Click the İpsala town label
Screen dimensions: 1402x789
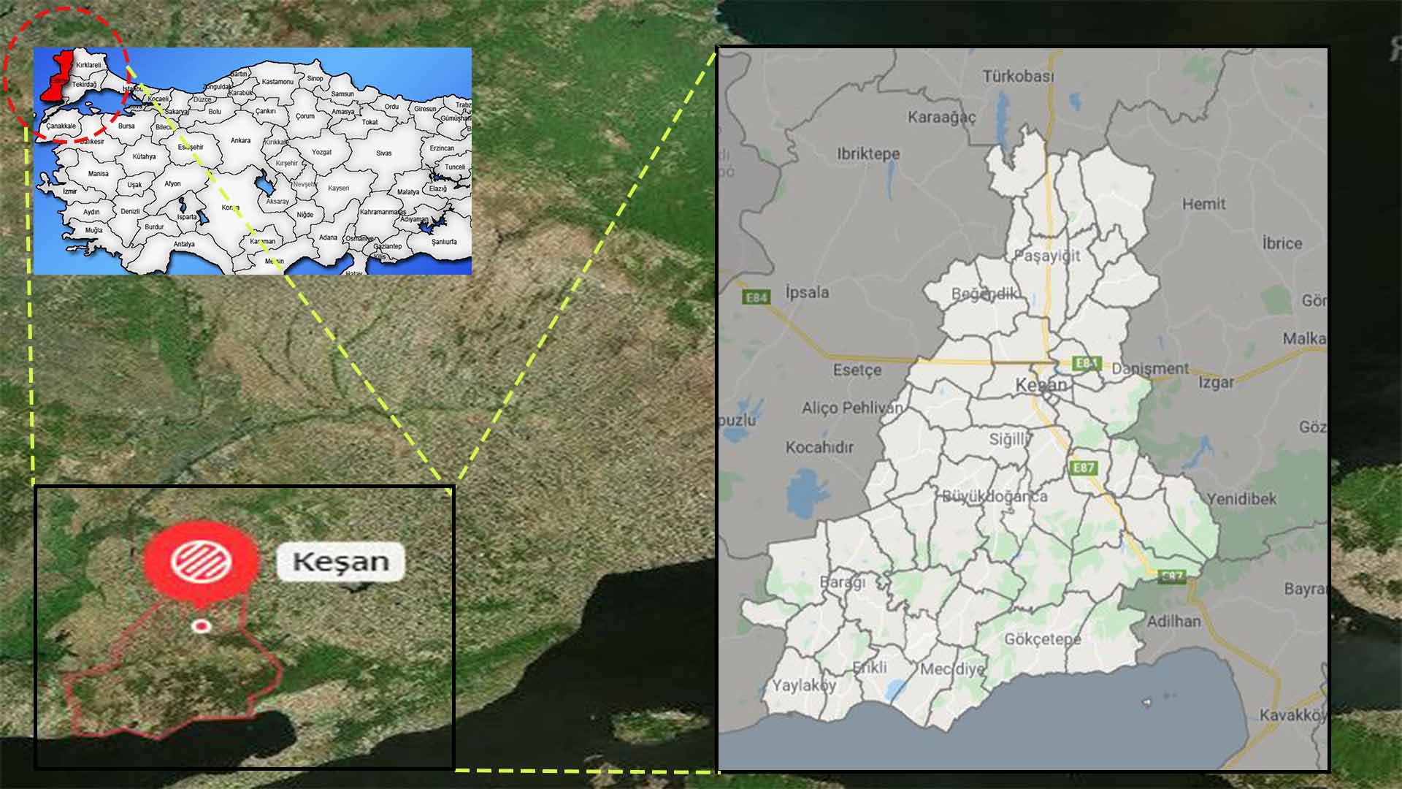[x=807, y=292]
